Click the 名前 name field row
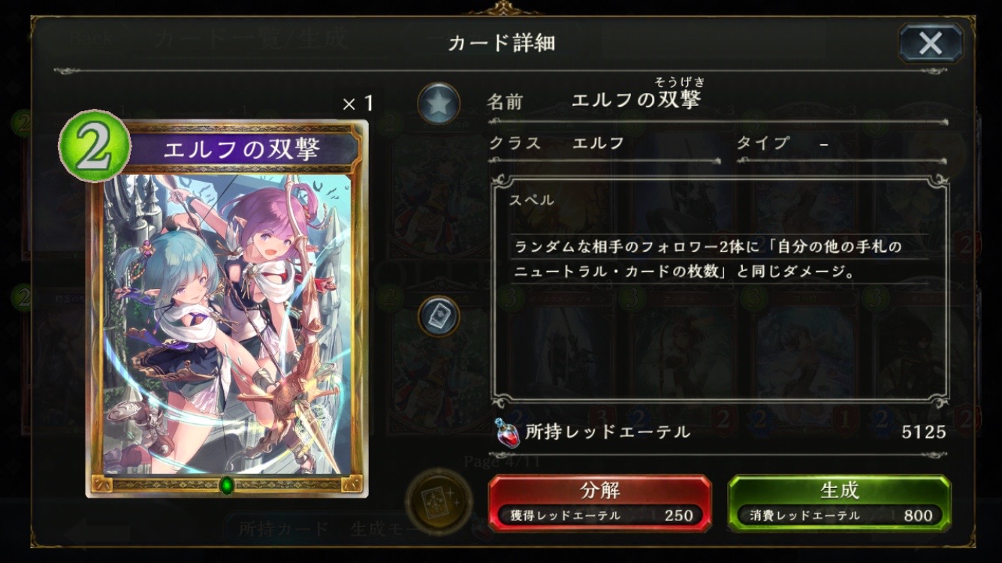Image resolution: width=1002 pixels, height=563 pixels. 717,101
